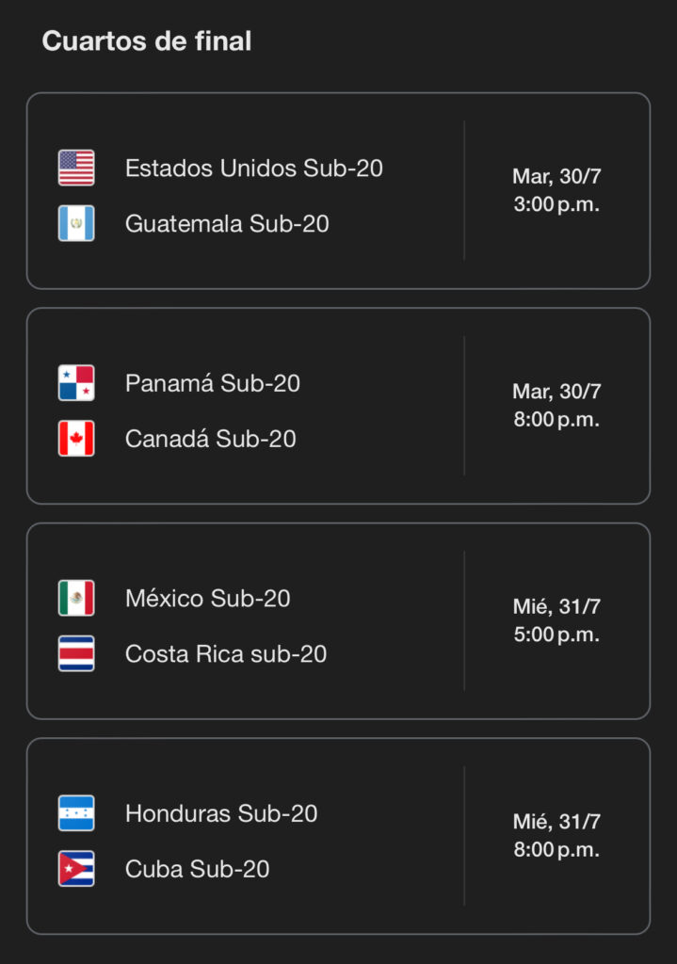Open Guatemala Sub-20 team
Image resolution: width=677 pixels, height=964 pixels.
(227, 224)
